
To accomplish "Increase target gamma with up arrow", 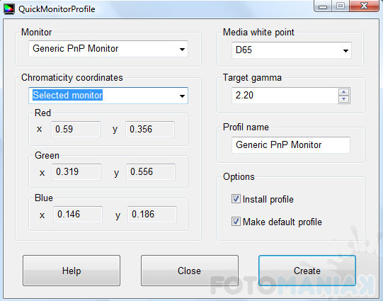I will [344, 92].
